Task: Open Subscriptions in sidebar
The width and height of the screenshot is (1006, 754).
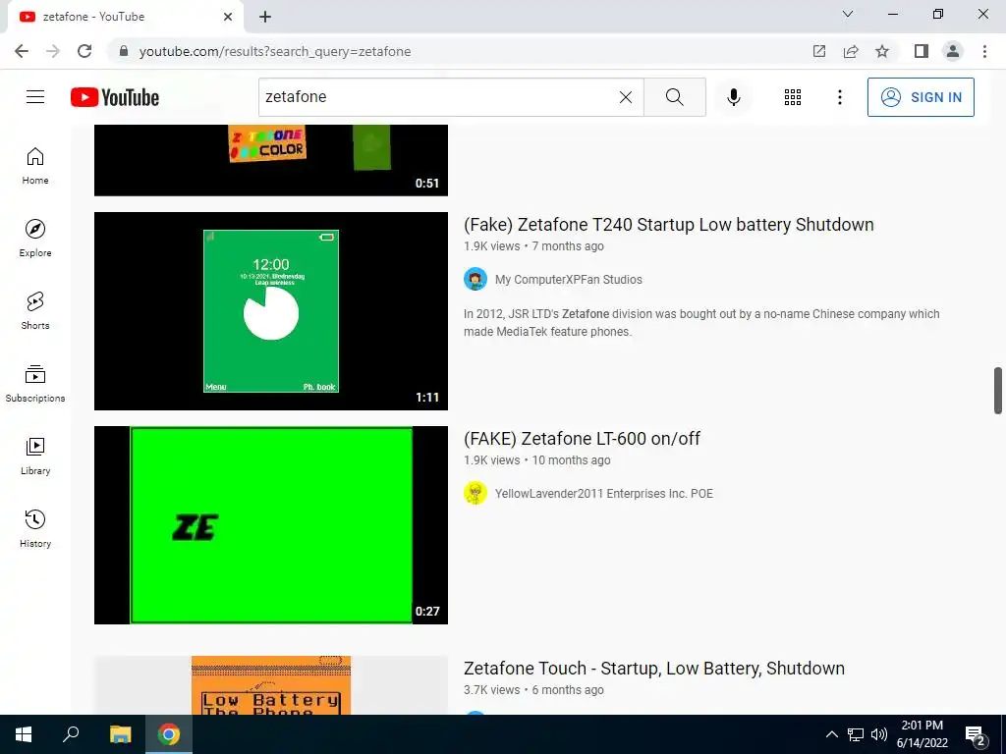Action: (35, 383)
